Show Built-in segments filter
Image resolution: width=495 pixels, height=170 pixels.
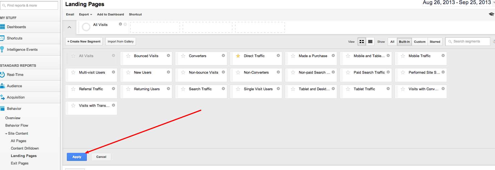coord(404,42)
